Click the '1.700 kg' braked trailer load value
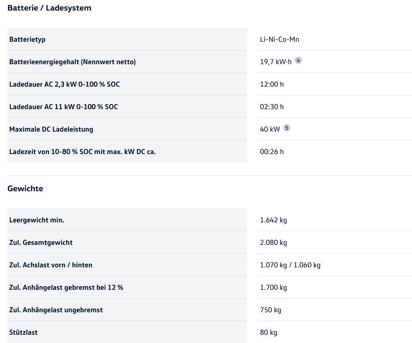Screen dimensions: 412x343 (x=273, y=288)
